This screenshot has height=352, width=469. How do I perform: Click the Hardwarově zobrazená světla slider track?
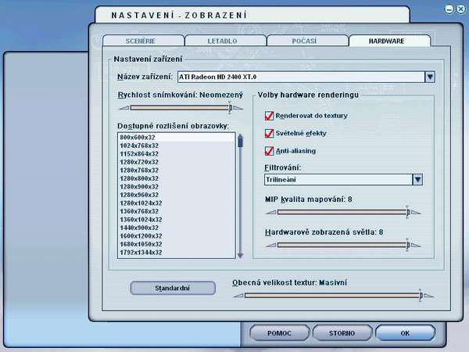[x=336, y=246]
